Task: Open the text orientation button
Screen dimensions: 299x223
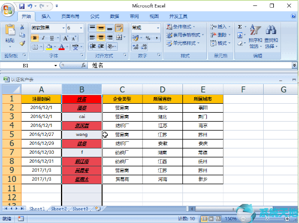Action: (x=112, y=47)
